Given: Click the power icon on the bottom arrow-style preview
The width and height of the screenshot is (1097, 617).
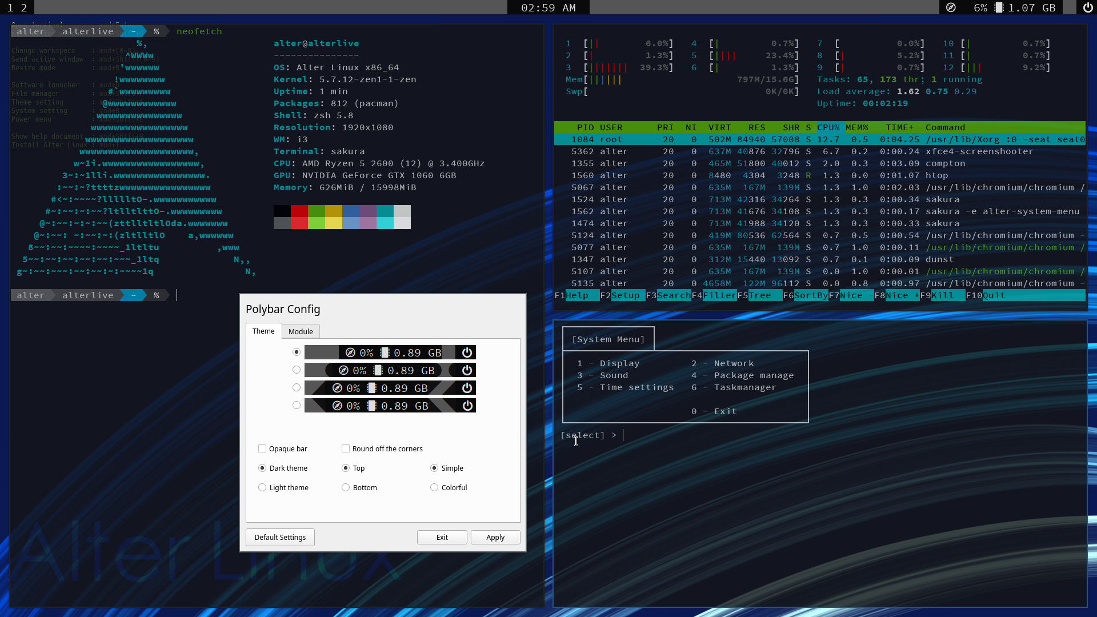Looking at the screenshot, I should tap(468, 406).
